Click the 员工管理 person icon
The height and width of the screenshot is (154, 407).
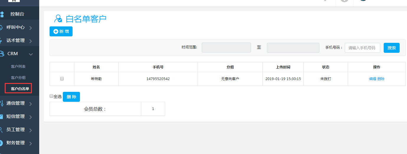tap(1, 130)
